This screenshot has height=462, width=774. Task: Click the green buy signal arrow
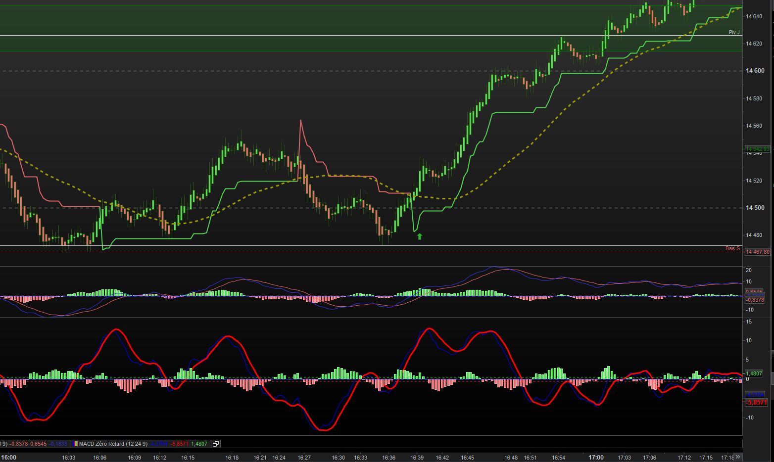[x=420, y=236]
